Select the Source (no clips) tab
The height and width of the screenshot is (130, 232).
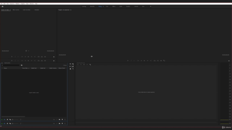click(x=5, y=10)
